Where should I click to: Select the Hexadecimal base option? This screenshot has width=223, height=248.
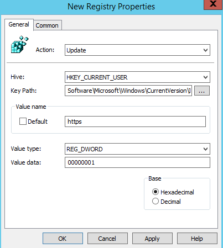coord(155,192)
